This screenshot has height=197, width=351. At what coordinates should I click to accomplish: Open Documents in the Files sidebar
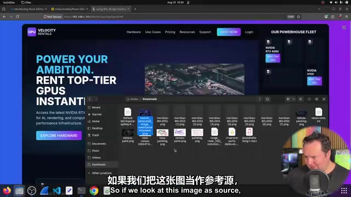pos(99,143)
